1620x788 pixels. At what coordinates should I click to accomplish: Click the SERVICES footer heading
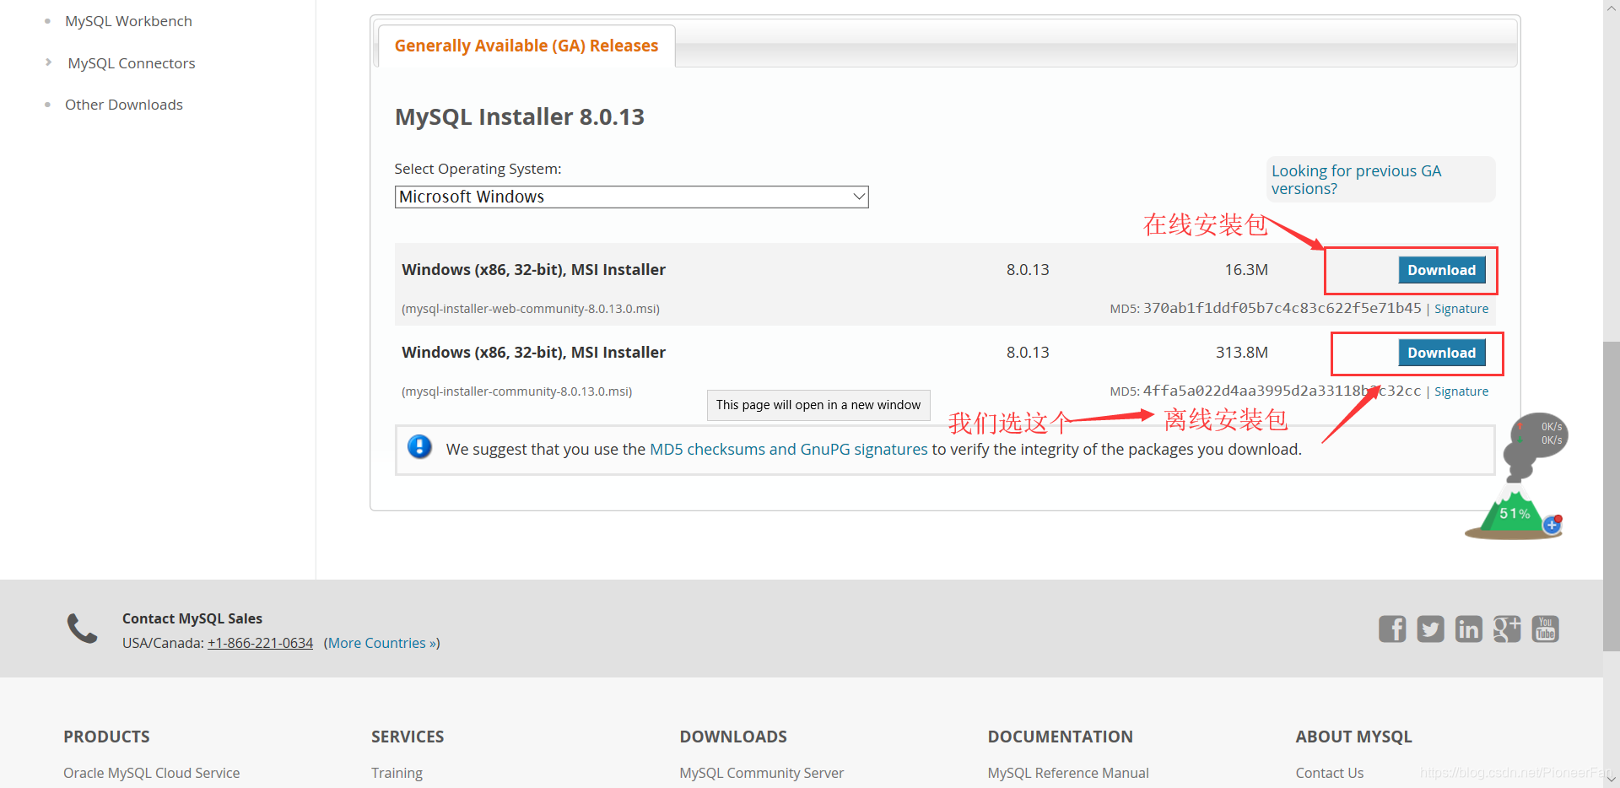tap(408, 737)
